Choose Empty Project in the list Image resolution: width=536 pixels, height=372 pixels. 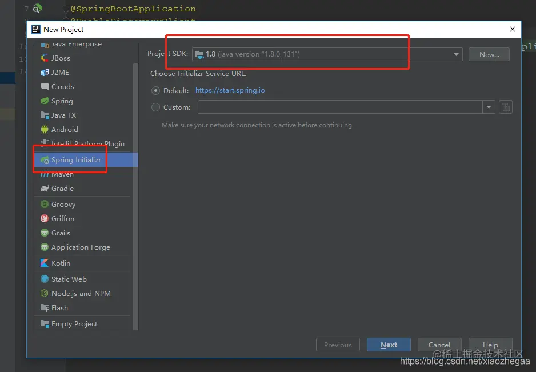[x=74, y=324]
